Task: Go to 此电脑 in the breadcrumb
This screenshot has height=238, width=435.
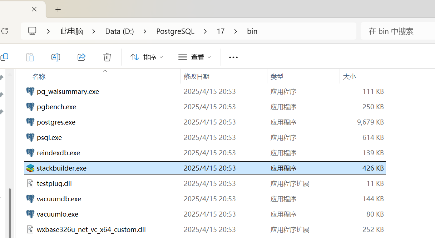Action: [x=71, y=31]
